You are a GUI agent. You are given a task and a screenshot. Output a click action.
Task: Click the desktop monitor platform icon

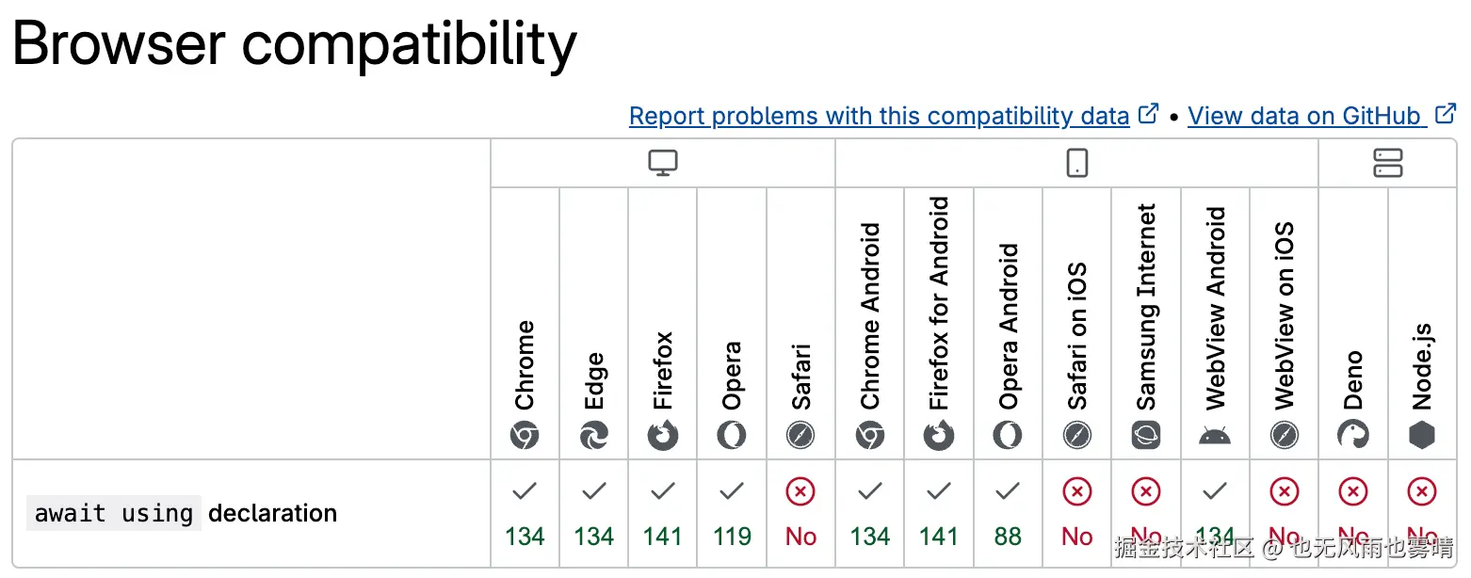click(663, 164)
